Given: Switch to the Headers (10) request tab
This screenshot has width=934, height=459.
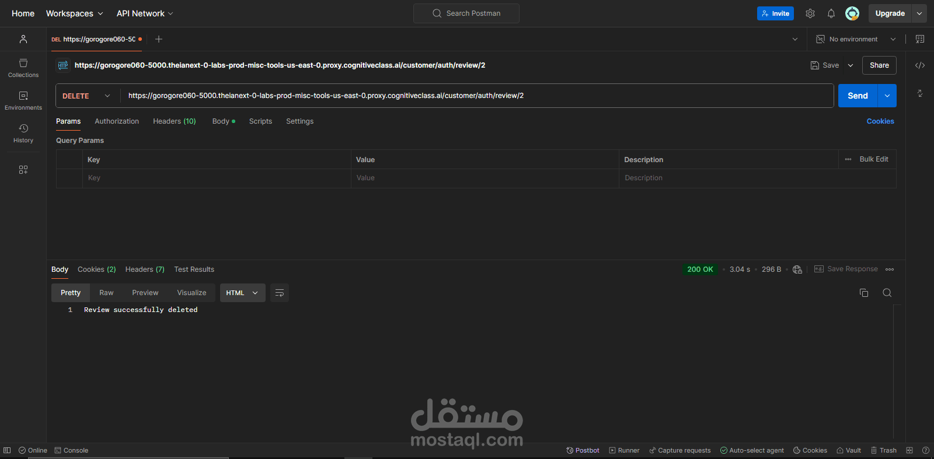Looking at the screenshot, I should coord(175,121).
